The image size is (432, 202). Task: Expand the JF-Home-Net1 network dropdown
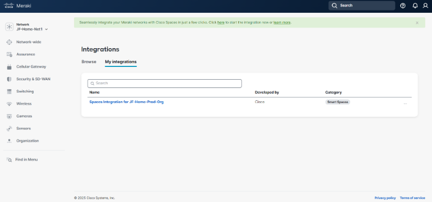click(32, 29)
